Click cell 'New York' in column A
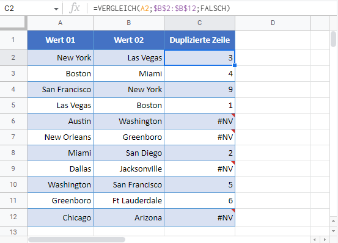 [x=61, y=57]
